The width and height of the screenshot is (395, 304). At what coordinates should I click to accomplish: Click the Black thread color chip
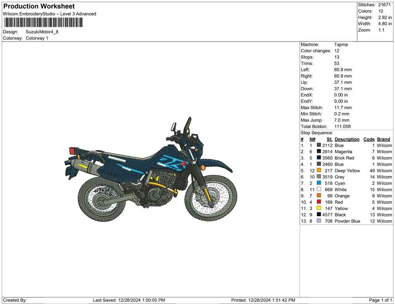319,215
